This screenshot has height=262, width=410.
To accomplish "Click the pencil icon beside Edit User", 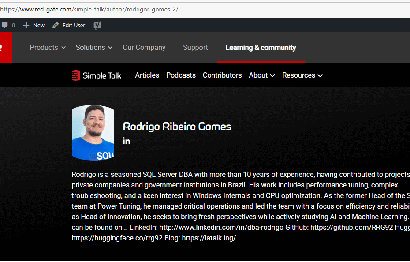I will click(56, 25).
